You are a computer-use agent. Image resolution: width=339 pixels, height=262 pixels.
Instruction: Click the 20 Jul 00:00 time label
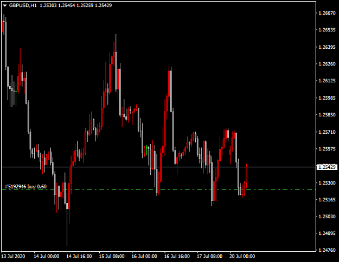tap(242, 257)
